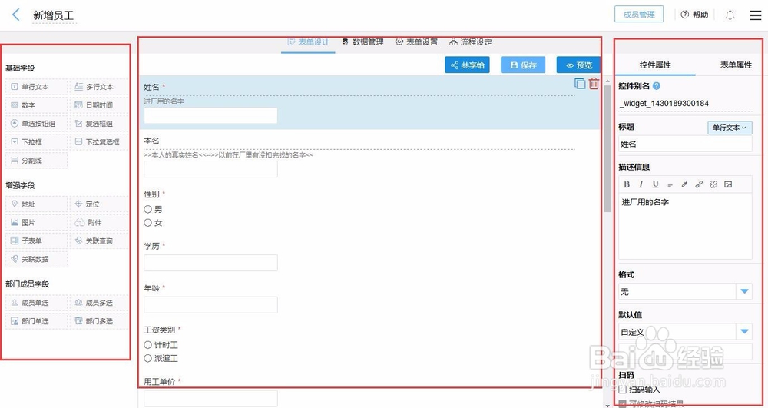This screenshot has width=768, height=408.
Task: Enable the 扫码输入 checkbox
Action: (623, 390)
